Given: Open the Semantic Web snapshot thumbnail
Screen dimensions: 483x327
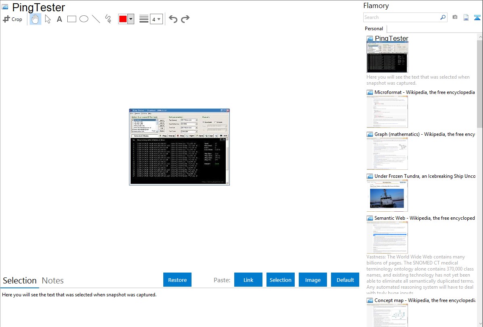Looking at the screenshot, I should 387,237.
